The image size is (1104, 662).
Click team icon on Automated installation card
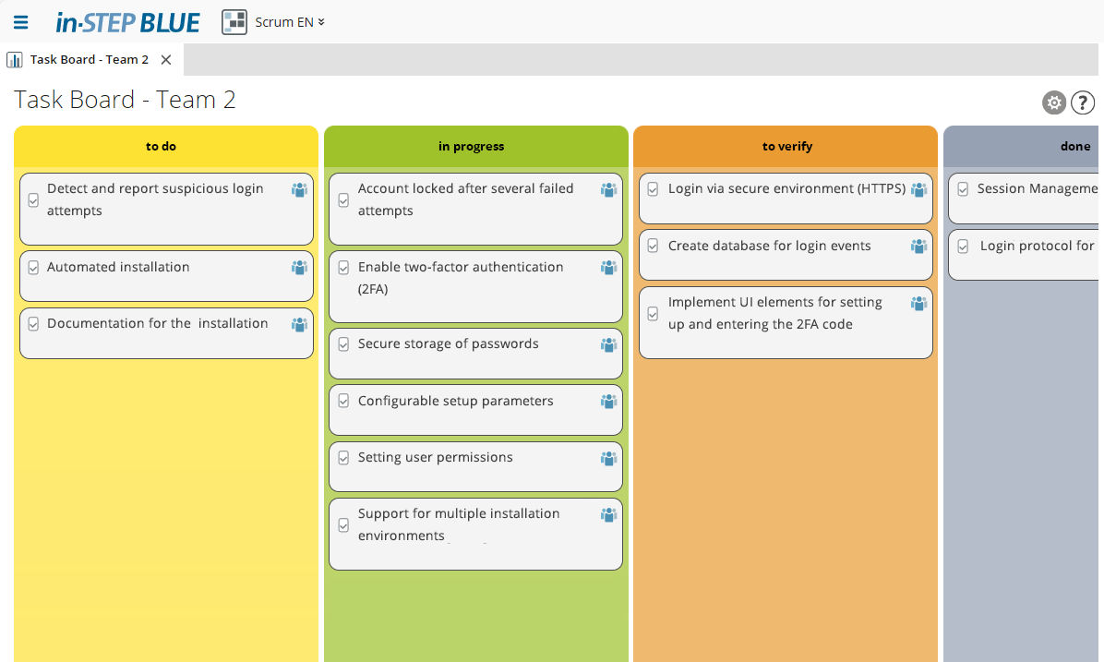coord(299,268)
